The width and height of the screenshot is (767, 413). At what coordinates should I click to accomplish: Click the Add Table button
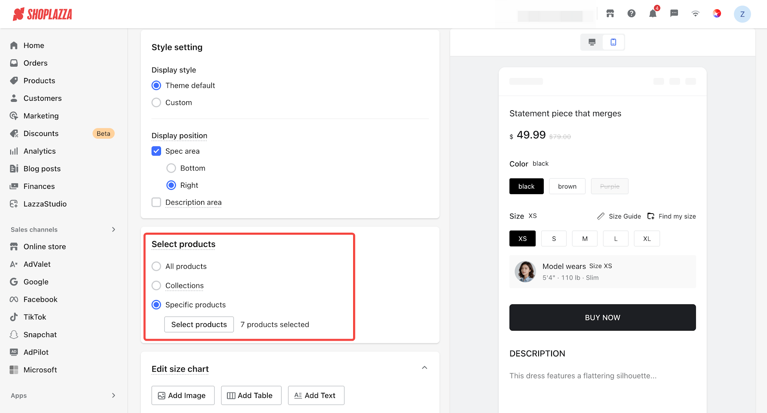[x=251, y=395]
